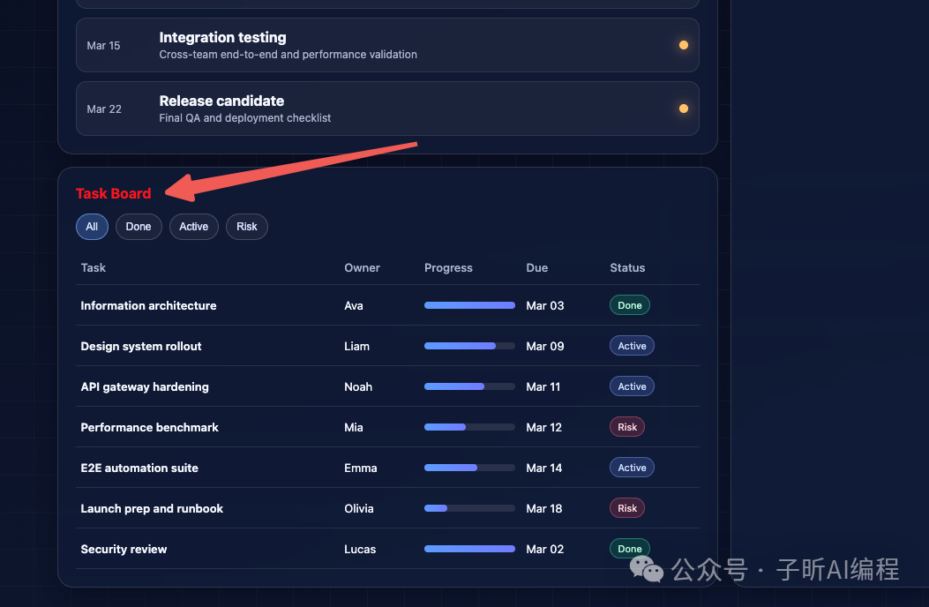The width and height of the screenshot is (929, 607).
Task: Click the Risk badge for Performance benchmark
Action: (627, 427)
